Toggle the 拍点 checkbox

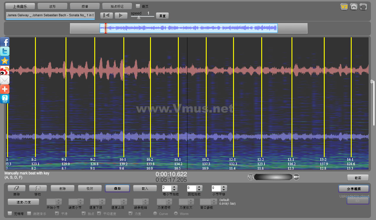click(x=84, y=213)
